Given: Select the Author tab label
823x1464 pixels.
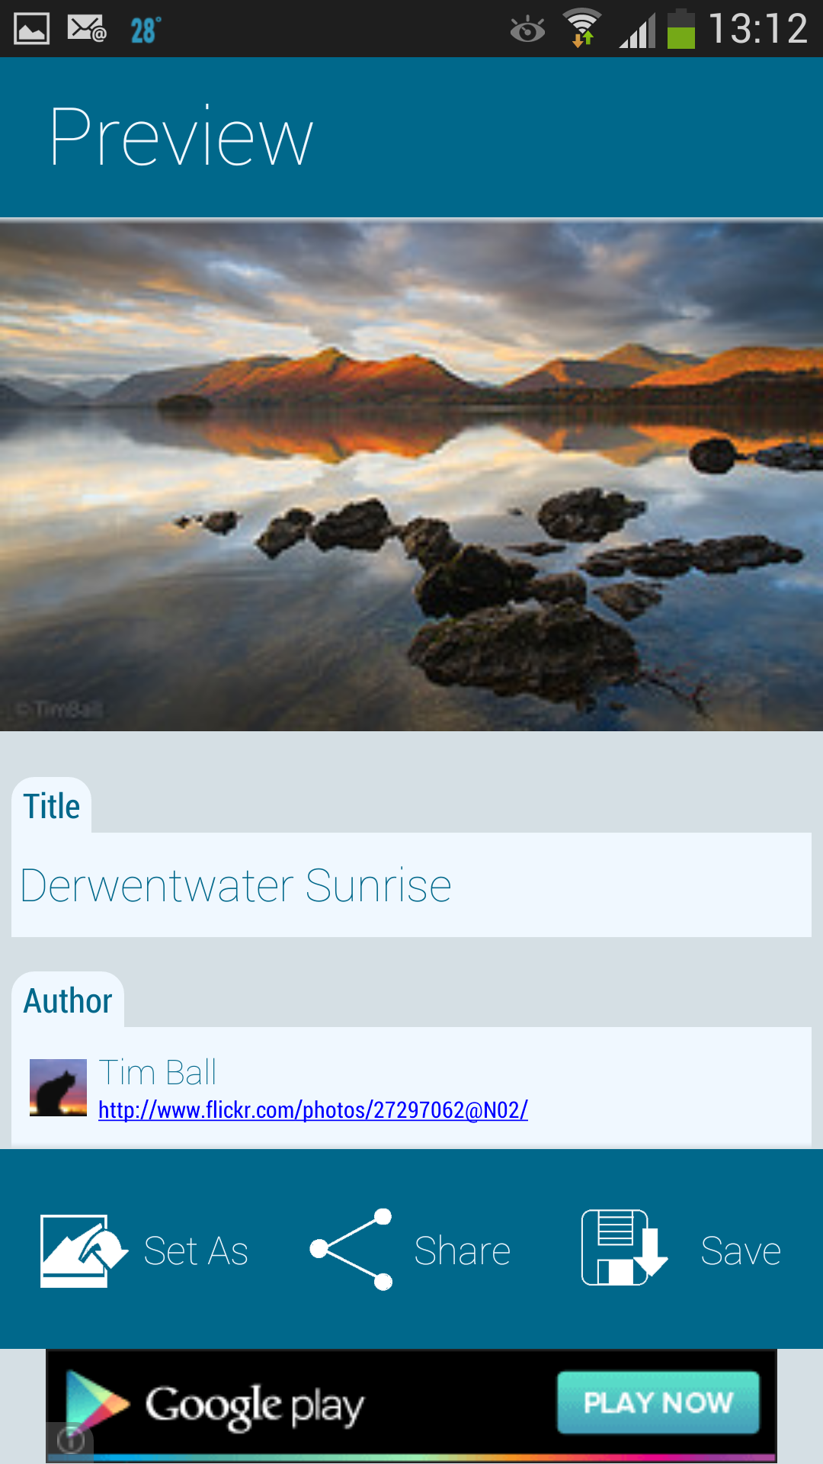Looking at the screenshot, I should (x=68, y=1000).
